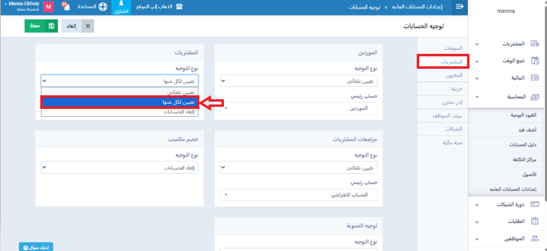Click the المحاسبة accounting icon in sidebar
Screen dimensions: 547x251
pyautogui.click(x=535, y=97)
